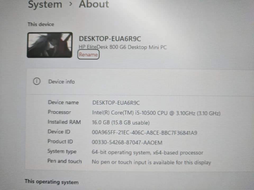254x190 pixels.
Task: Select the 64-bit operating system value
Action: (x=147, y=152)
